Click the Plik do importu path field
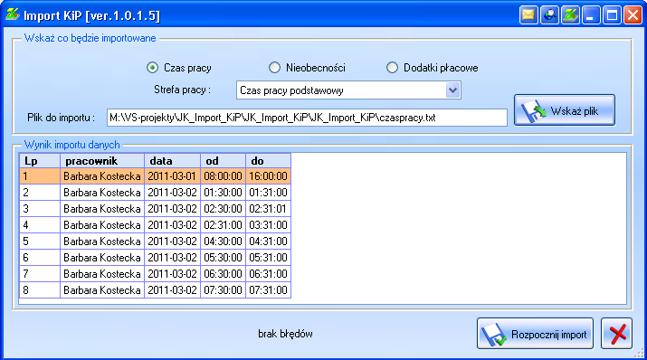This screenshot has width=647, height=360. (307, 118)
